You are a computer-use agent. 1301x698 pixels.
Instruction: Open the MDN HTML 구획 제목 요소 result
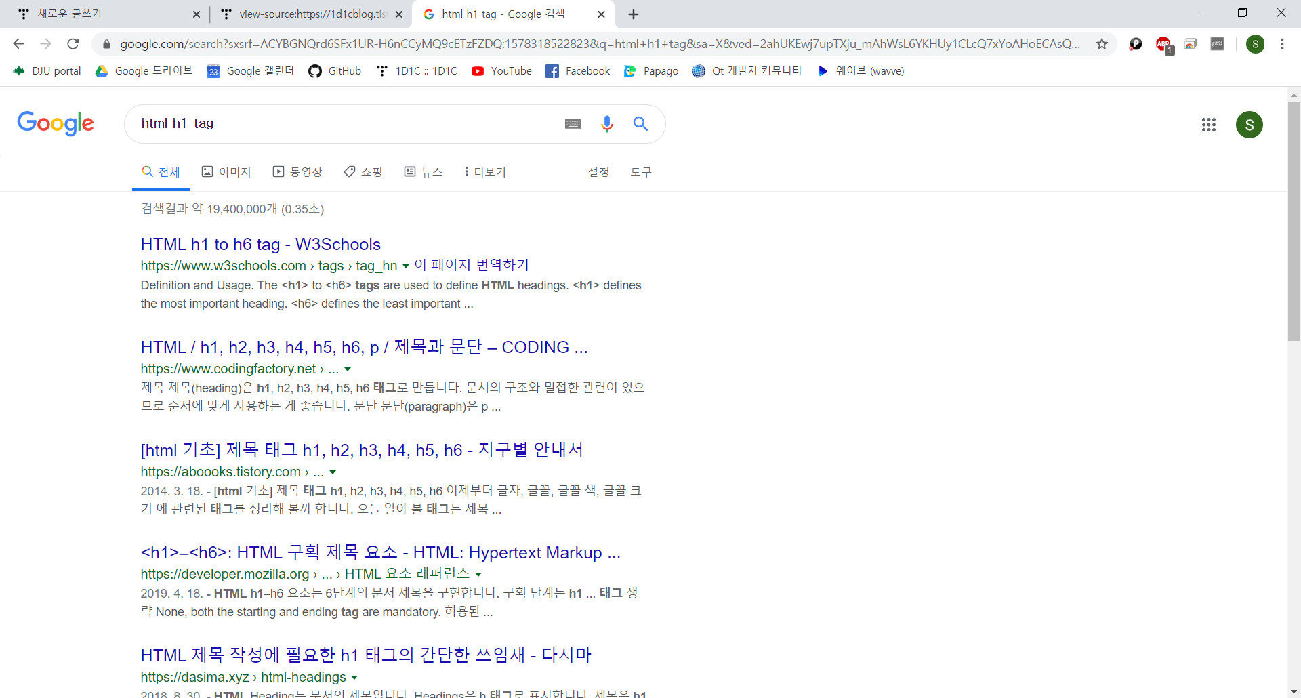click(x=381, y=553)
